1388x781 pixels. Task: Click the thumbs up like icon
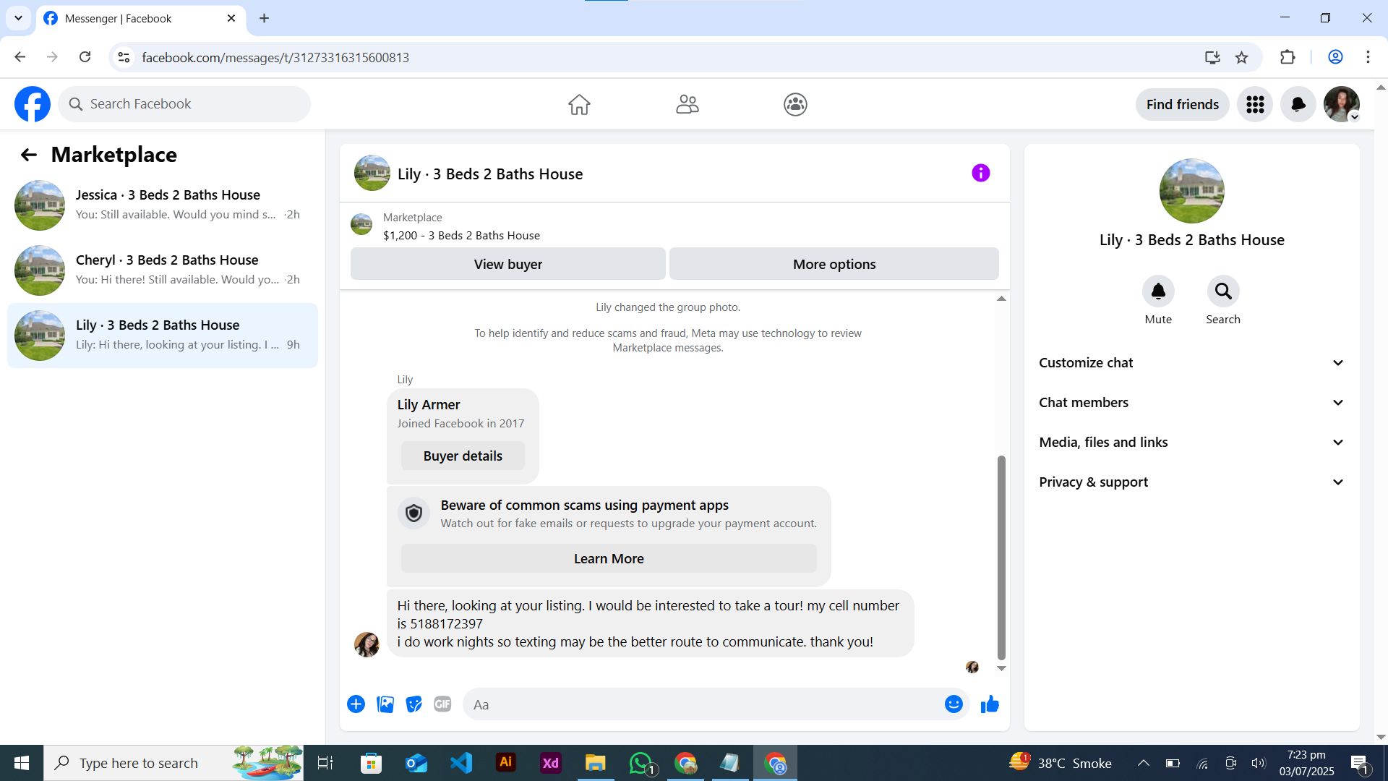(990, 704)
